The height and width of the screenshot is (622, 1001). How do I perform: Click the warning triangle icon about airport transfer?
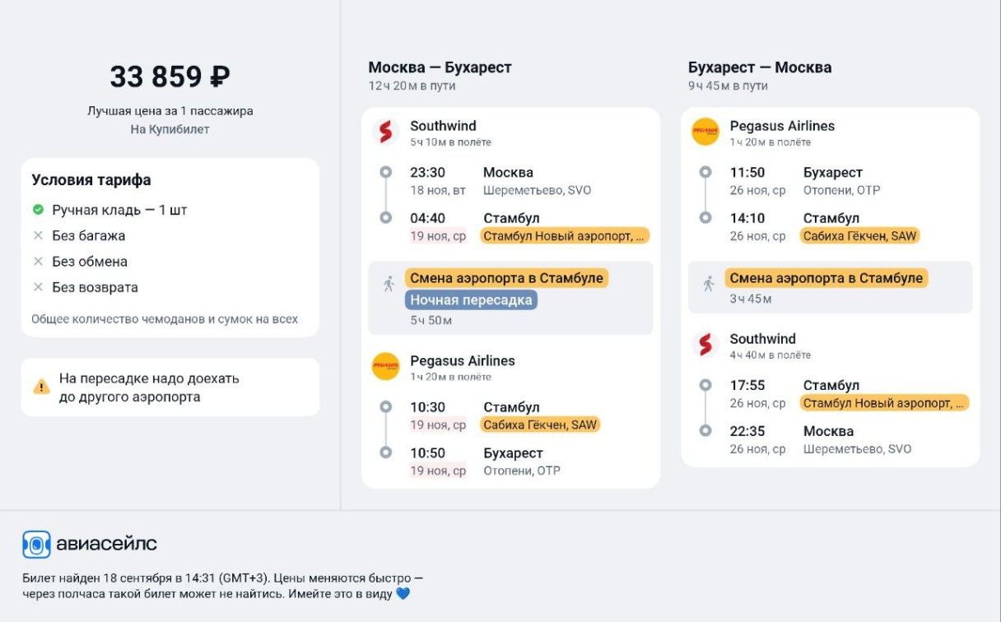[40, 386]
